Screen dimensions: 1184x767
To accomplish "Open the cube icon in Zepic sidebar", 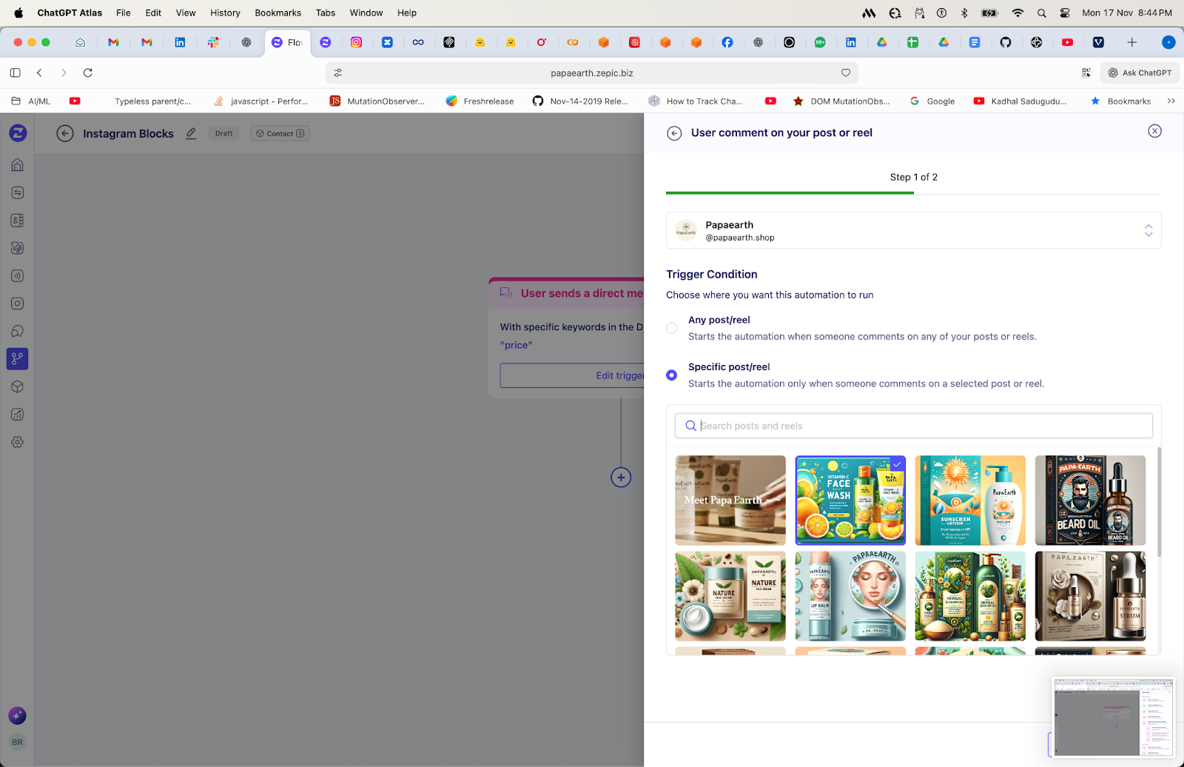I will click(x=18, y=386).
